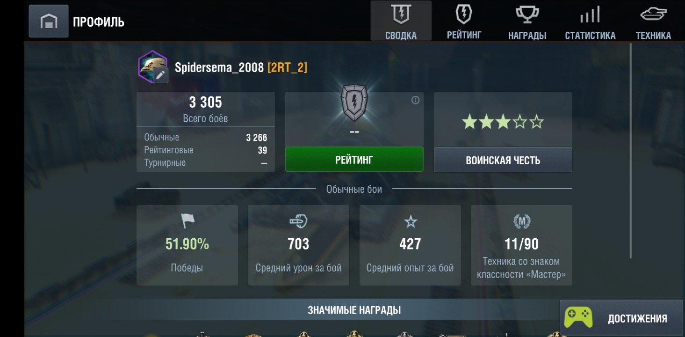
Task: Open rating info circle icon
Action: (x=415, y=100)
